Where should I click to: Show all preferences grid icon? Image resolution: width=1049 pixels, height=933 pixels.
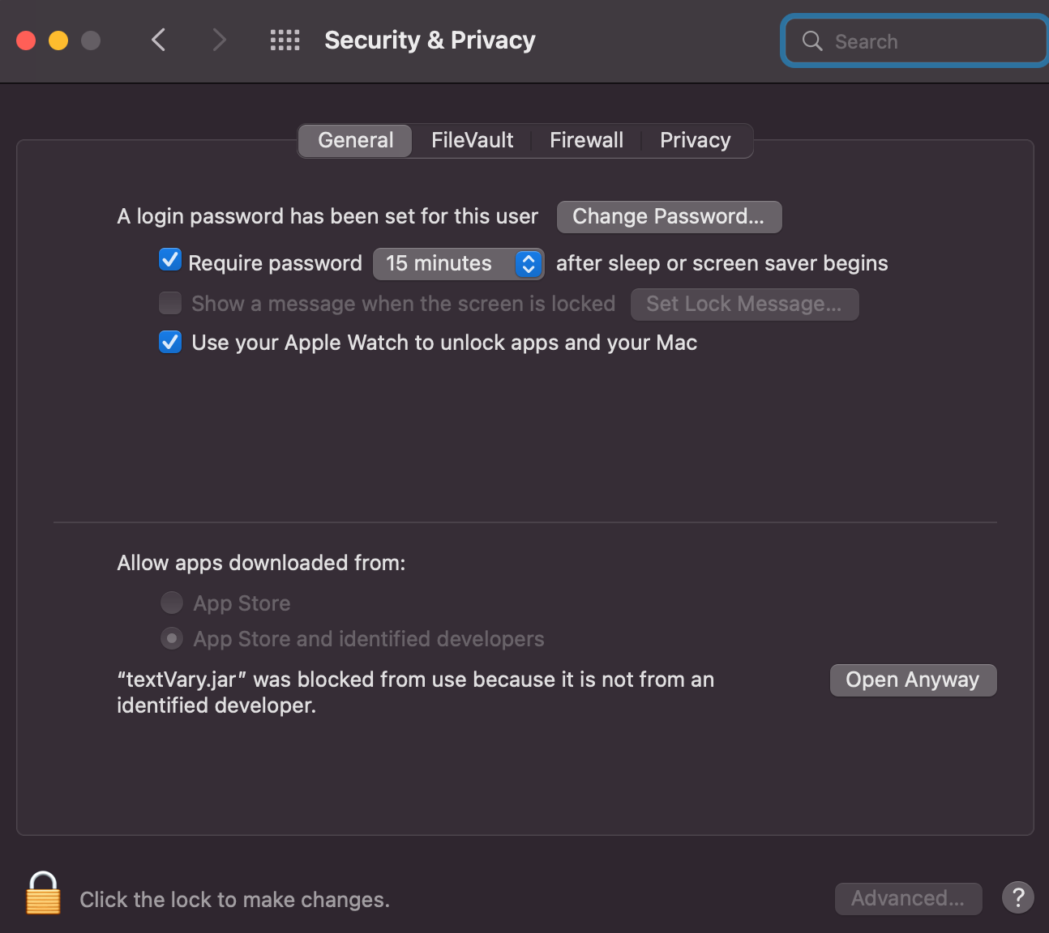[285, 40]
